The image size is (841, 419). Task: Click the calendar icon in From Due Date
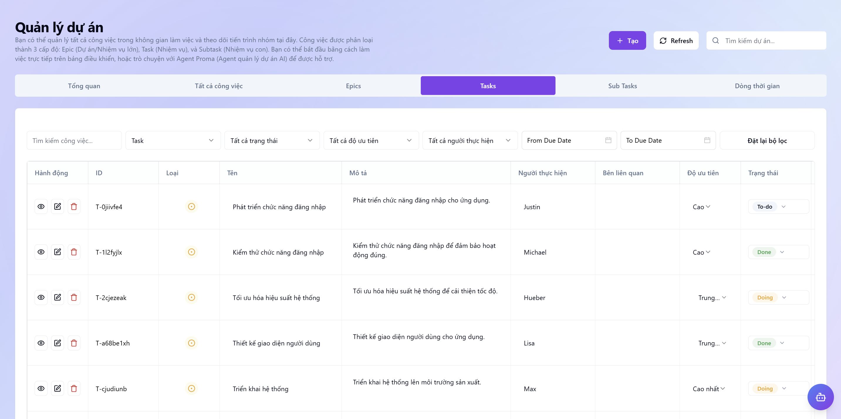608,140
